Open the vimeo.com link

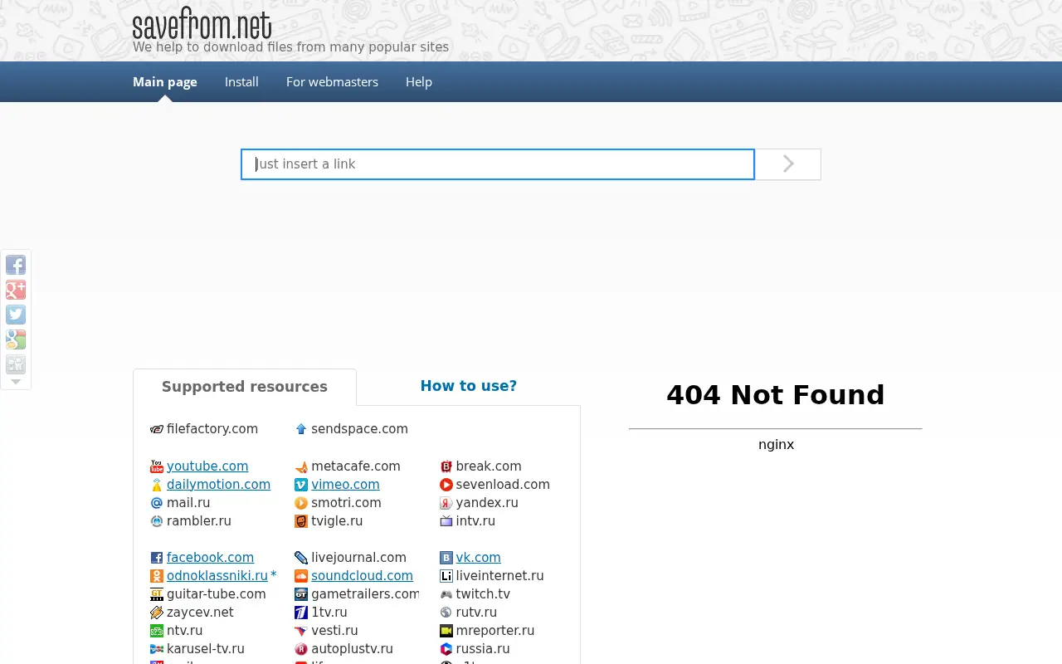345,485
